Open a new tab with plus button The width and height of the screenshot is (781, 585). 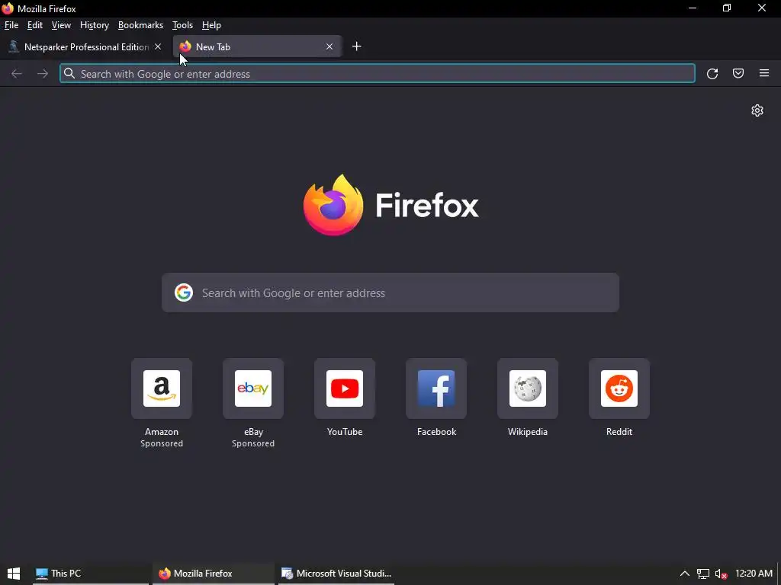click(357, 46)
